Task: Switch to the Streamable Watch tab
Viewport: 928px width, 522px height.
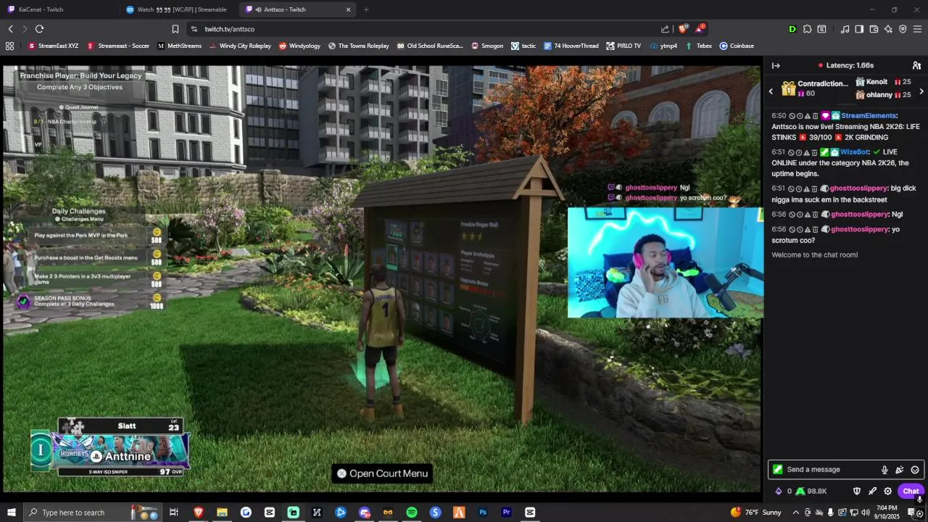Action: click(x=178, y=9)
